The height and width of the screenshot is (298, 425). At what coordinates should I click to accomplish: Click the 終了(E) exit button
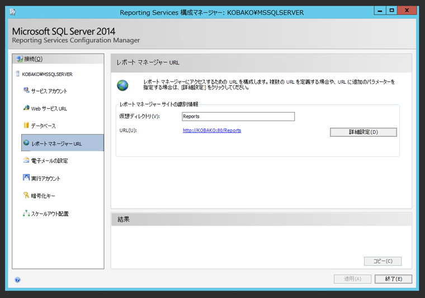click(393, 279)
